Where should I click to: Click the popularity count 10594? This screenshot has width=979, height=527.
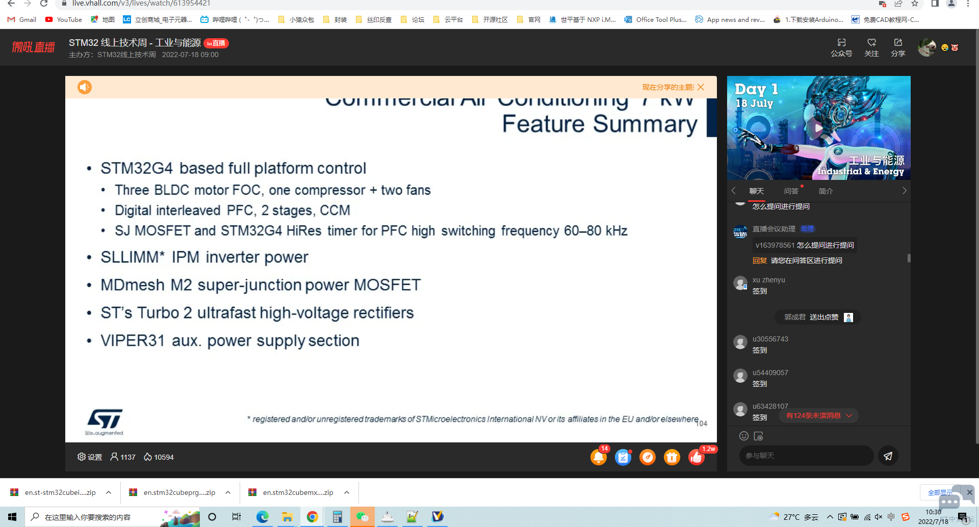(x=159, y=457)
